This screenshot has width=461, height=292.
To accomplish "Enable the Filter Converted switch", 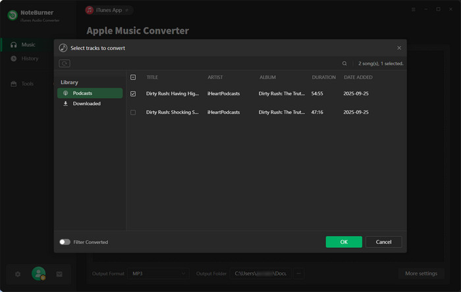I will [x=65, y=242].
